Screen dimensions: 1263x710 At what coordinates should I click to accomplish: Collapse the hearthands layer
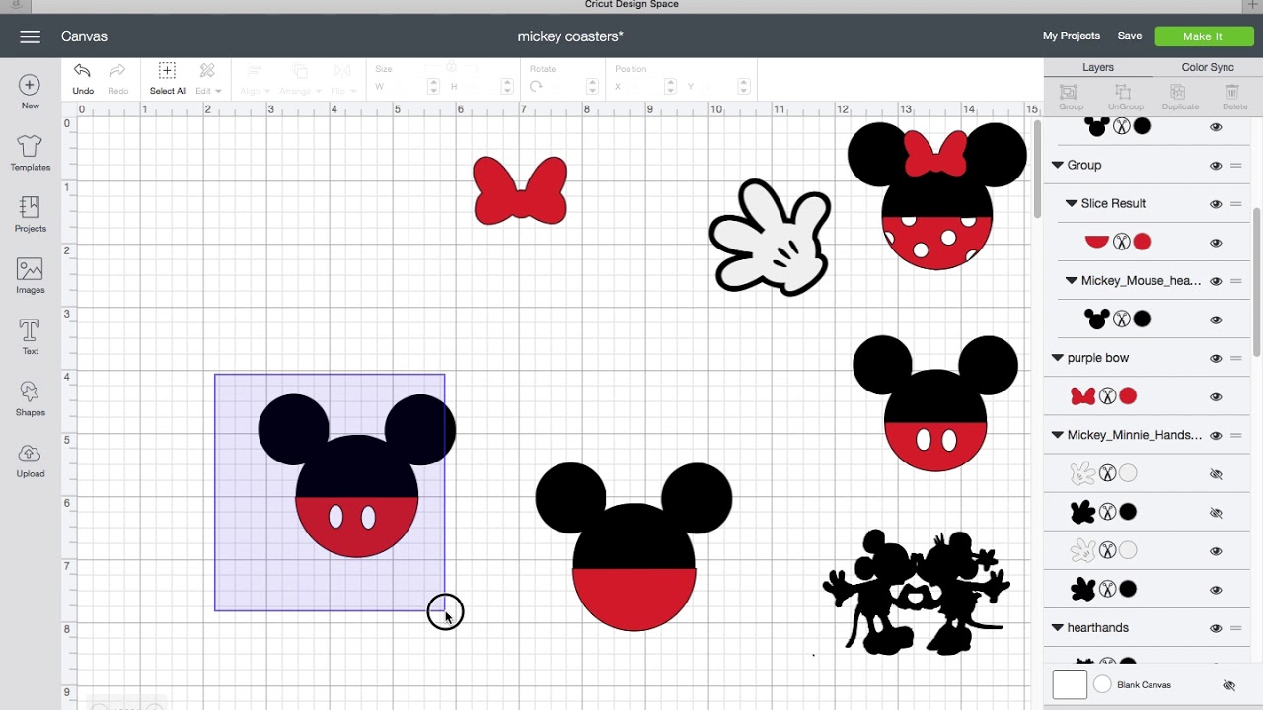pyautogui.click(x=1057, y=628)
